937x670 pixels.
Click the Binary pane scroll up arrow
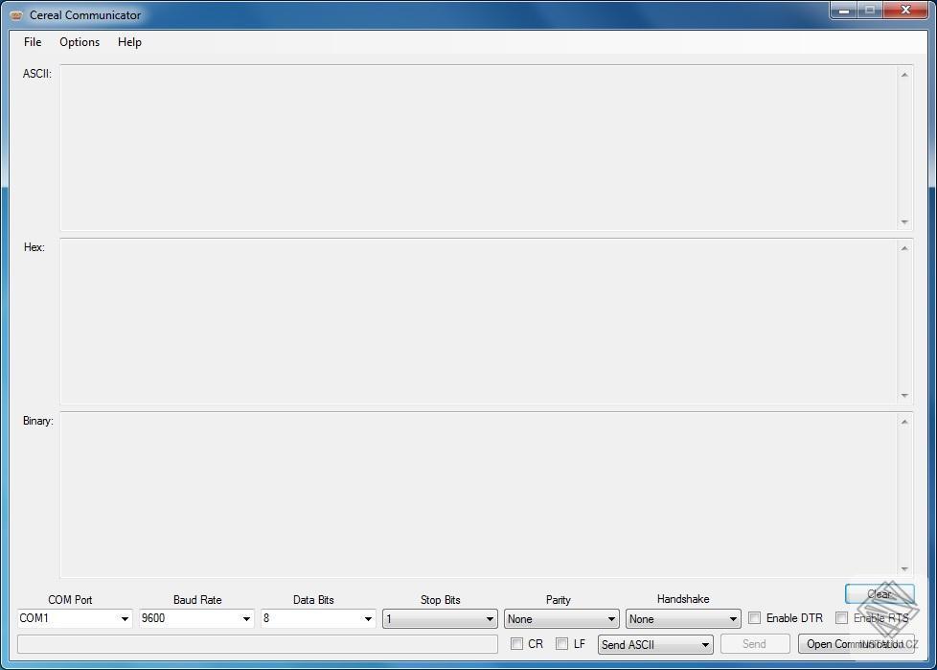[x=904, y=422]
